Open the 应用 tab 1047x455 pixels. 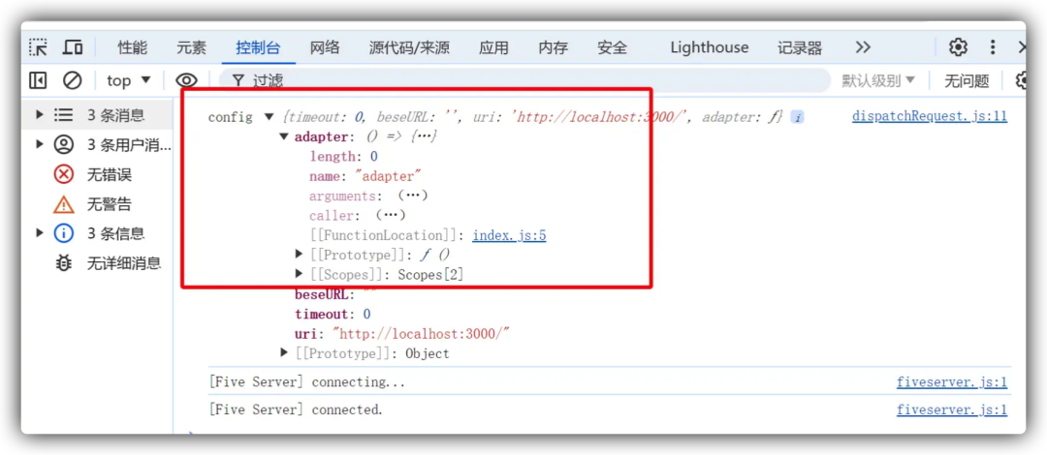pos(493,47)
